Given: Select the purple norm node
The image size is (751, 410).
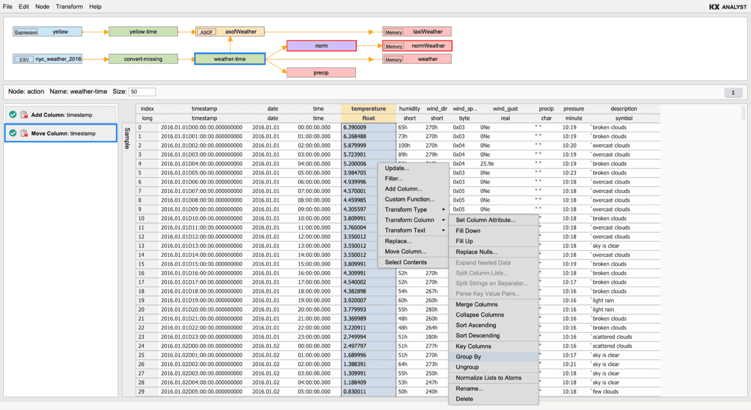Looking at the screenshot, I should pyautogui.click(x=322, y=46).
